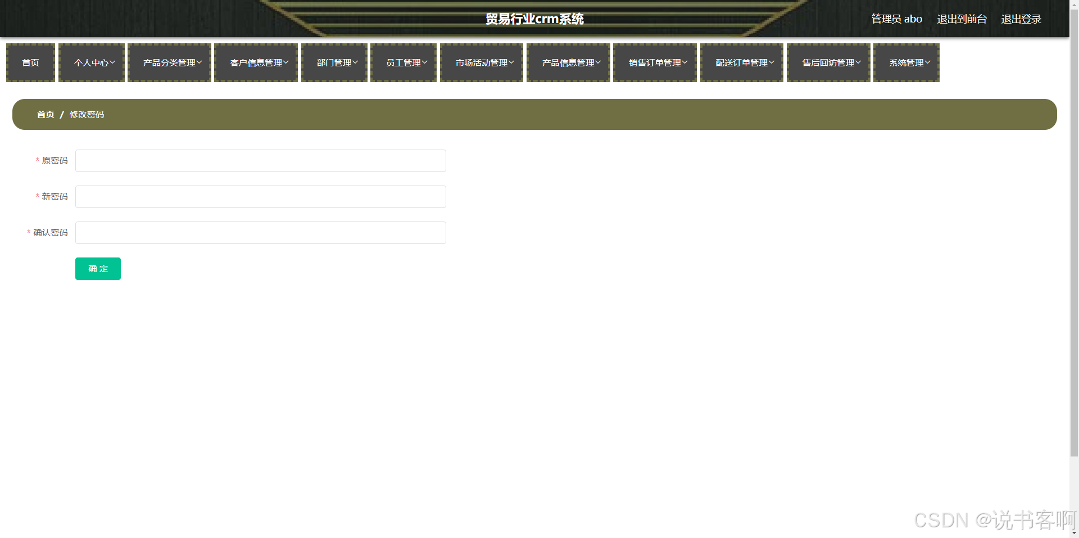
Task: Click the 退出登录 link
Action: click(x=1021, y=19)
